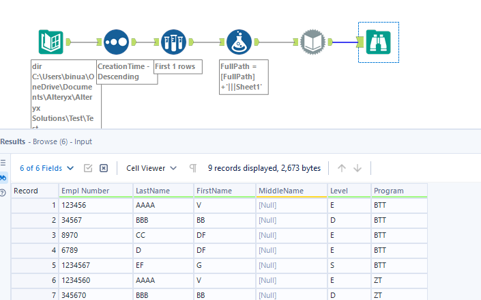Click Sort tool input anchor
The width and height of the screenshot is (481, 300).
click(x=99, y=42)
